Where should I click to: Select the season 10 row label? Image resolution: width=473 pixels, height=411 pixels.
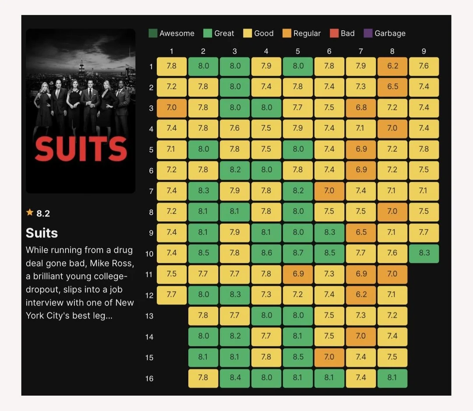tap(149, 253)
